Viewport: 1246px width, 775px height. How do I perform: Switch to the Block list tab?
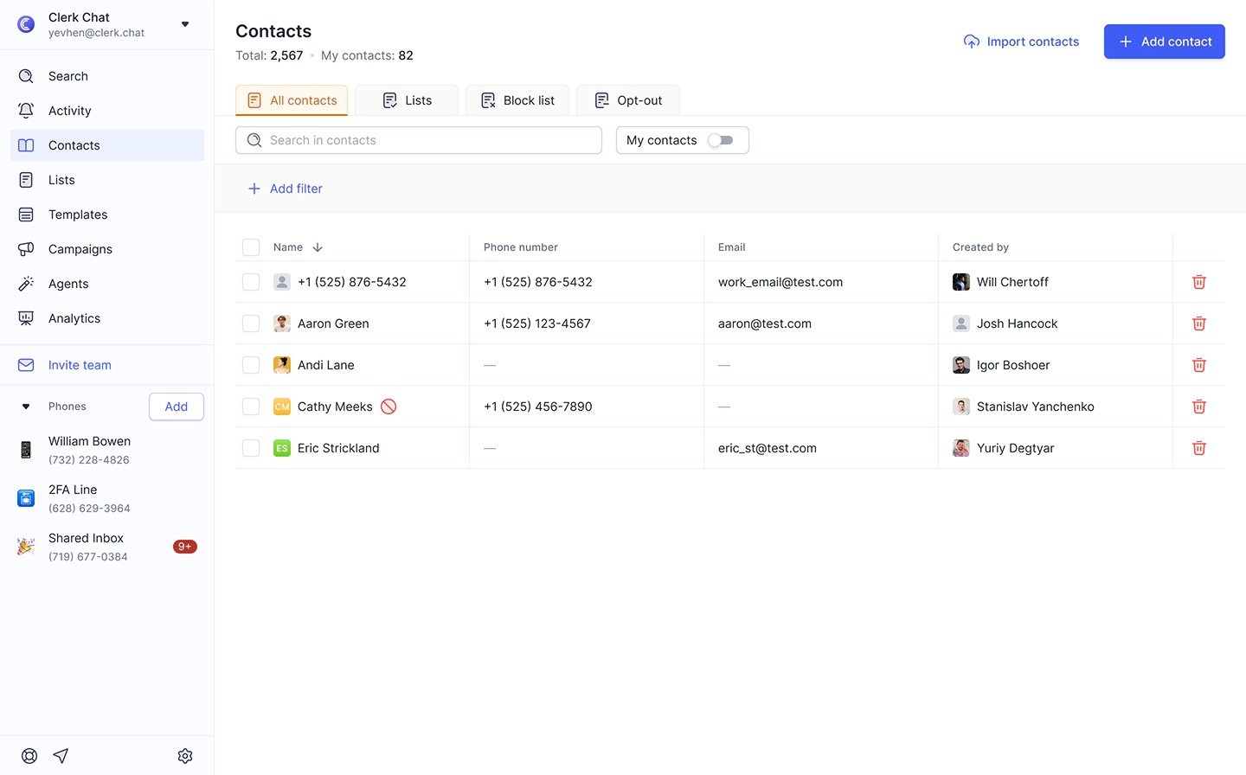pos(517,100)
